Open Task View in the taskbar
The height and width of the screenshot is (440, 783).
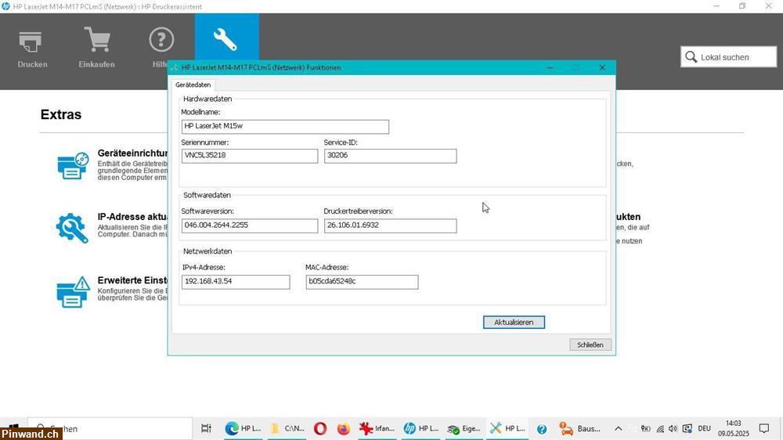pos(206,428)
